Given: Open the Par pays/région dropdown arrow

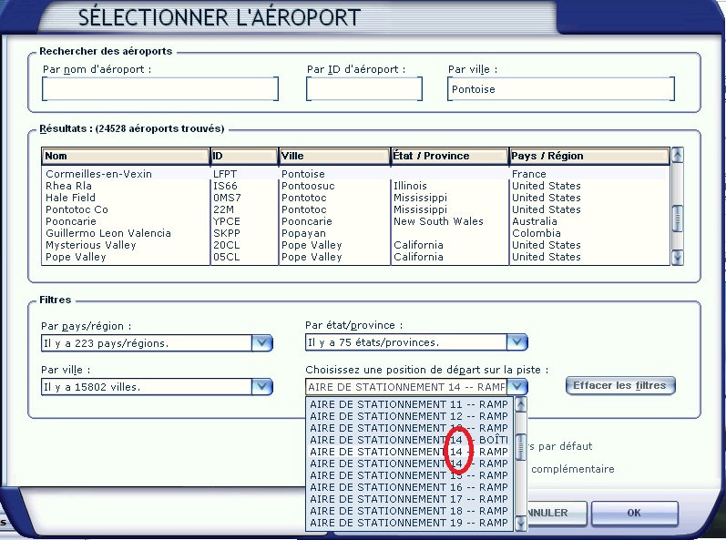Looking at the screenshot, I should click(x=261, y=343).
